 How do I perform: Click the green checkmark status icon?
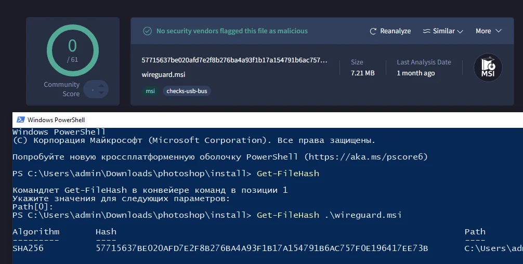pos(148,31)
